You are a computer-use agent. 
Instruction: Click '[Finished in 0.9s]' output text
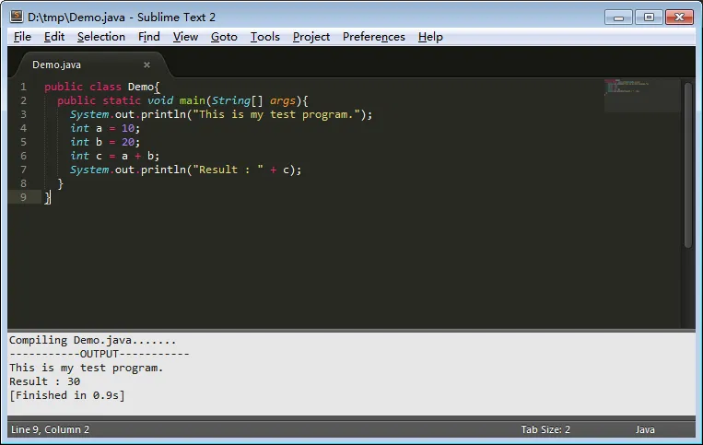[x=67, y=395]
